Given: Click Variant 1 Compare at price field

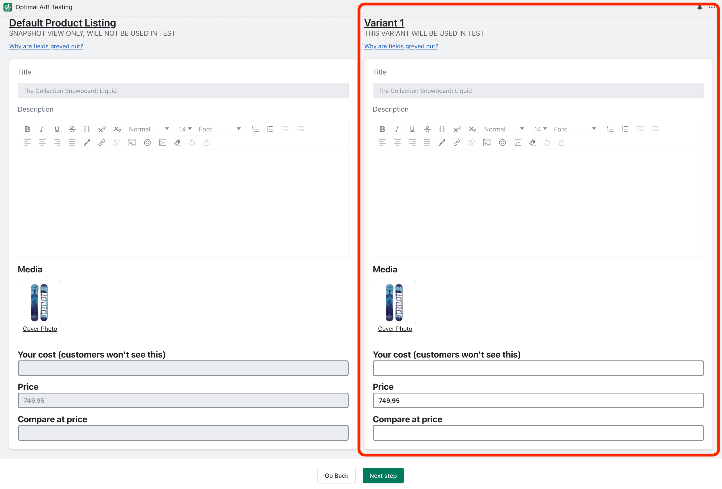Looking at the screenshot, I should coord(538,433).
